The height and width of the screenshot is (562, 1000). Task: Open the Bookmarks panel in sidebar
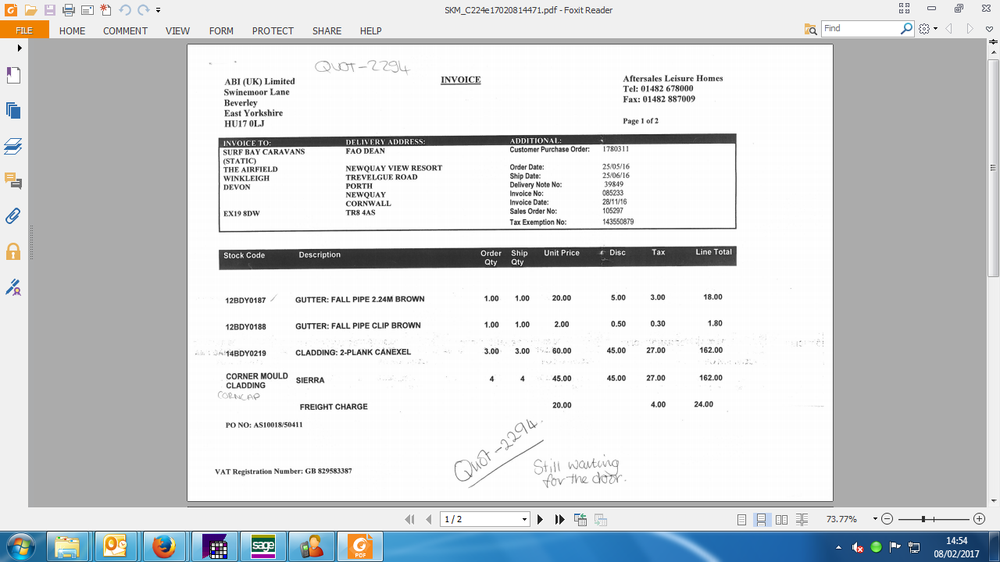13,76
